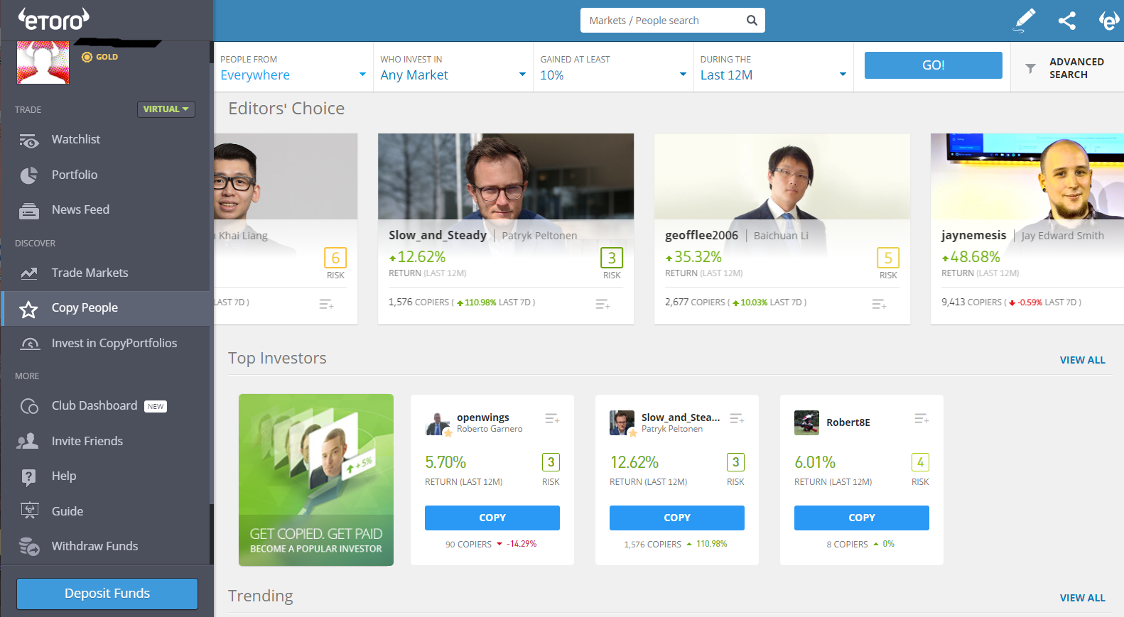The width and height of the screenshot is (1124, 617).
Task: Click the sidebar scrollbar
Action: coord(212,284)
